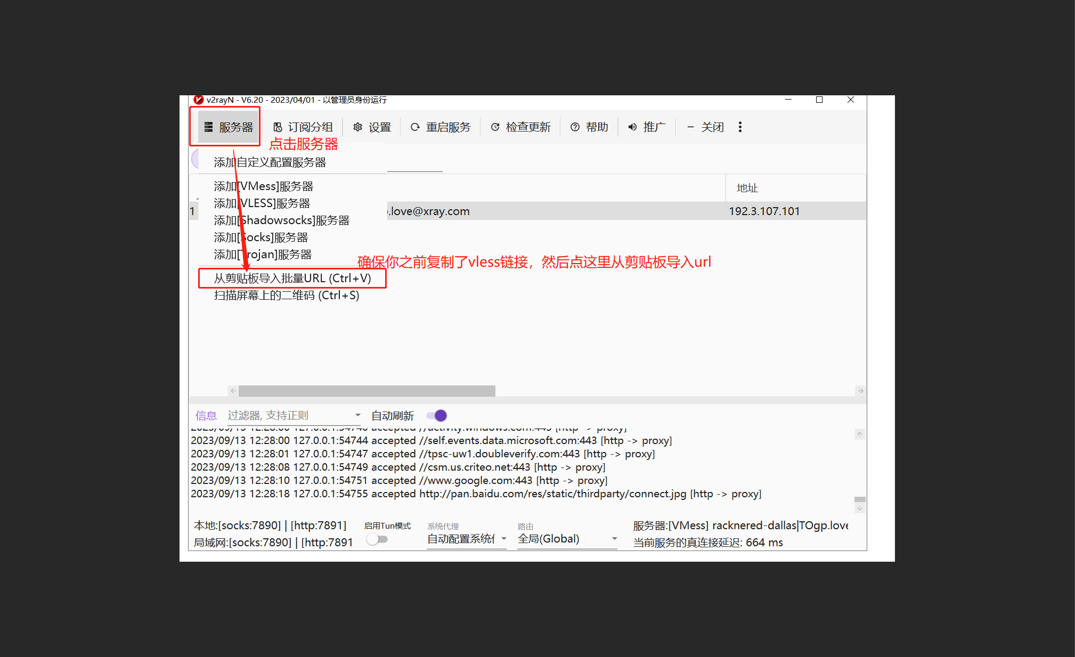Click the right arrow of horizontal scrollbar
Screen dimensions: 1075x657
860,391
